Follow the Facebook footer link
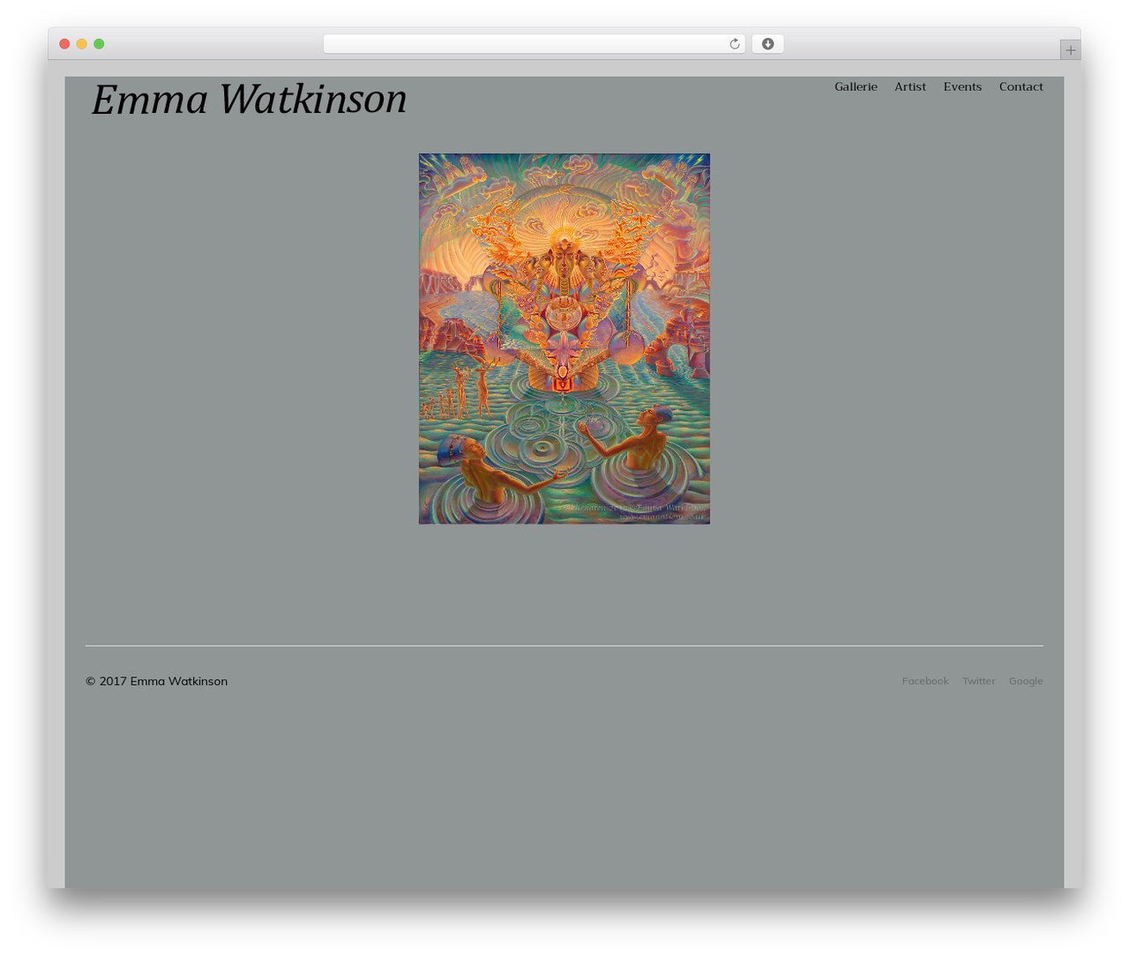 (x=925, y=681)
